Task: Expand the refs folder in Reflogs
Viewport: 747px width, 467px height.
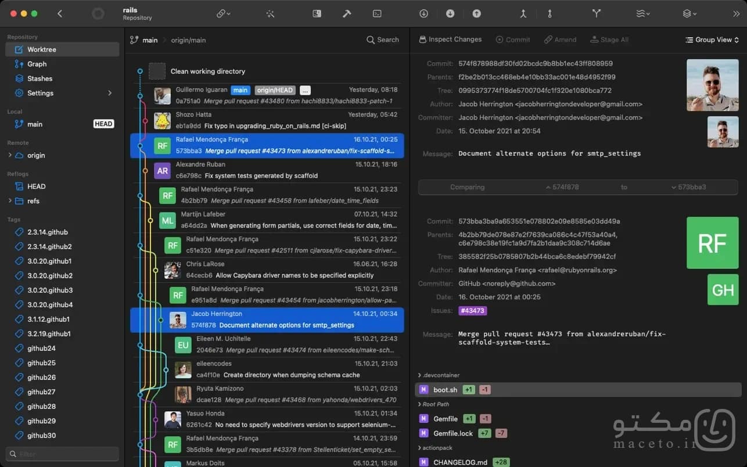Action: point(10,201)
